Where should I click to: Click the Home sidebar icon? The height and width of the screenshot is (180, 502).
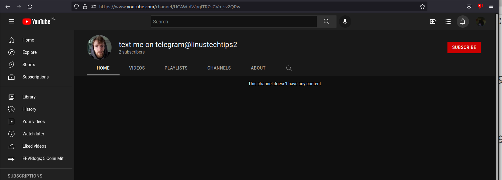click(x=11, y=40)
